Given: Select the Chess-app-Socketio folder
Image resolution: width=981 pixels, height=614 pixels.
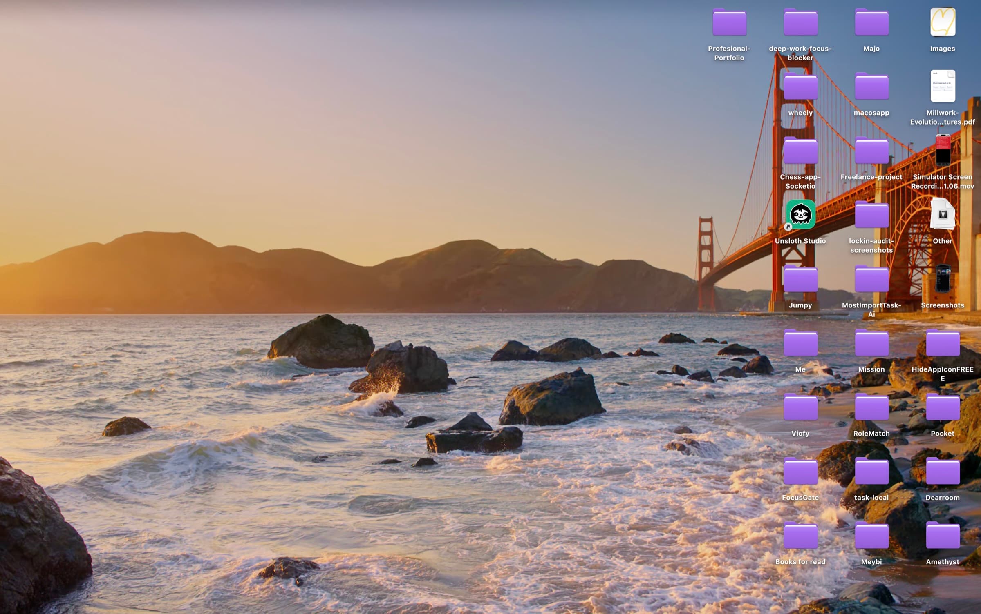Looking at the screenshot, I should tap(800, 151).
